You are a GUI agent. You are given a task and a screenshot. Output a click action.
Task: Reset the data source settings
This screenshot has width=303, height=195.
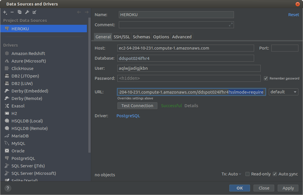tap(294, 14)
